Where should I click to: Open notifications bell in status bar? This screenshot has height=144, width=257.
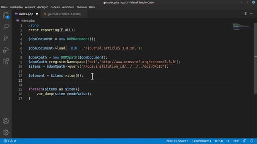[x=252, y=141]
